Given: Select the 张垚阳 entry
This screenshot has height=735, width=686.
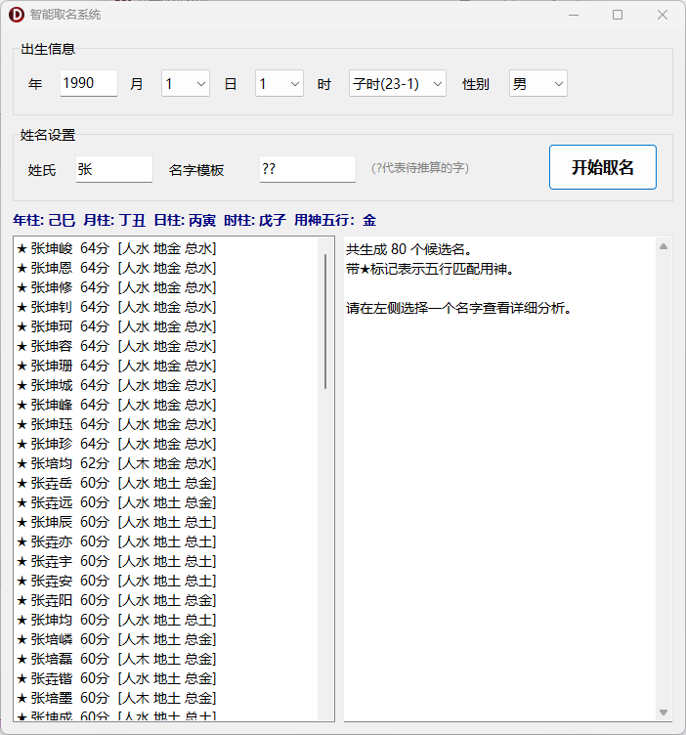Looking at the screenshot, I should pos(166,600).
